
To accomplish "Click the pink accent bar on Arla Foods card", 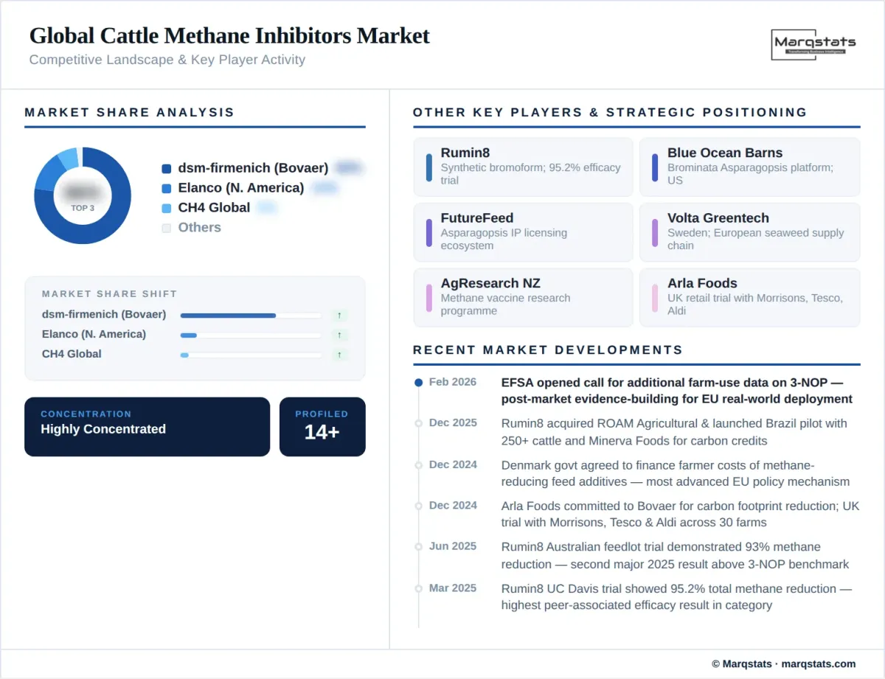I will click(x=656, y=297).
